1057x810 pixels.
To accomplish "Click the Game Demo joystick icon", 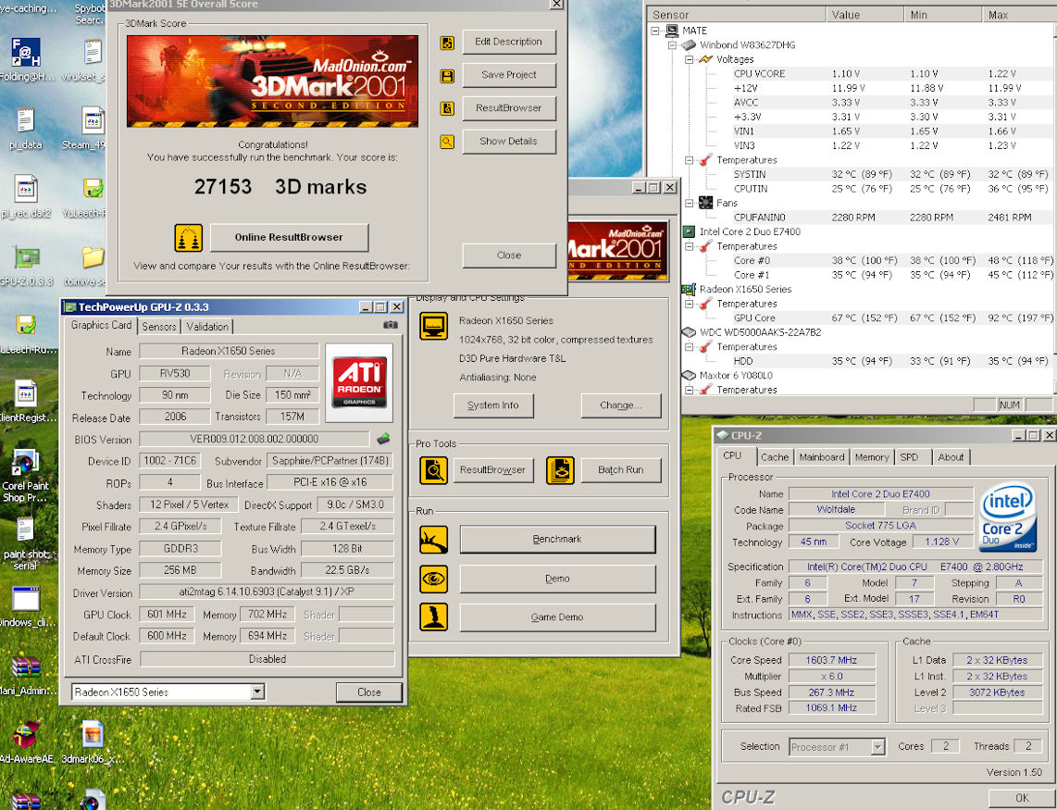I will click(433, 617).
